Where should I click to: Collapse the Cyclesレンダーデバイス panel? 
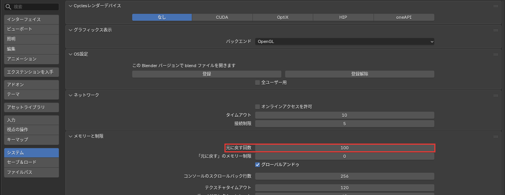click(x=70, y=6)
